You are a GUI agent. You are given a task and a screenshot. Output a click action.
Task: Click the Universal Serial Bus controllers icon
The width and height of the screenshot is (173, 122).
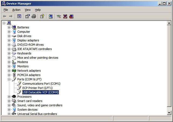point(14,113)
